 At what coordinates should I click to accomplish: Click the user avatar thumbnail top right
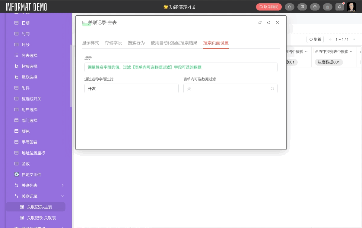(351, 7)
